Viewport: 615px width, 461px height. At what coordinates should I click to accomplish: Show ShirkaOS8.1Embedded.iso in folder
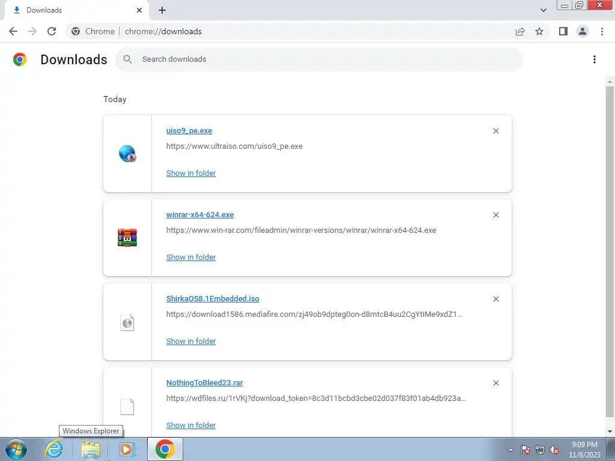click(x=191, y=341)
